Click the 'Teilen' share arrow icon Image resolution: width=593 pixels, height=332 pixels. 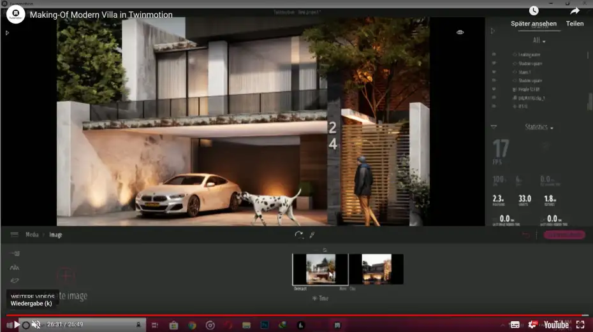575,11
